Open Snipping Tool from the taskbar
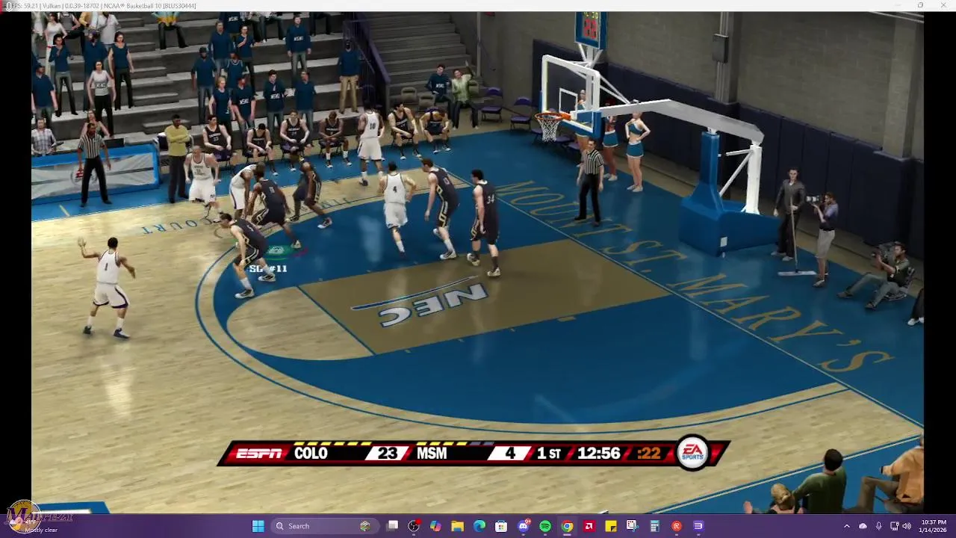 pyautogui.click(x=632, y=526)
